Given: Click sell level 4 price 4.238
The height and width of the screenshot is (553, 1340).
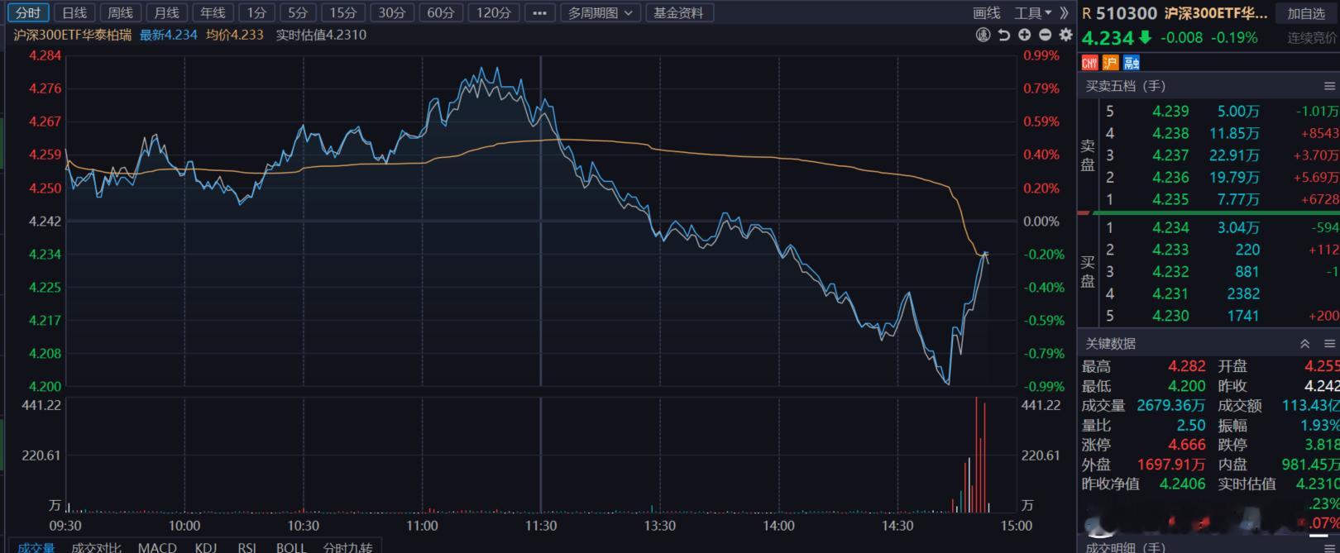Looking at the screenshot, I should (1170, 133).
